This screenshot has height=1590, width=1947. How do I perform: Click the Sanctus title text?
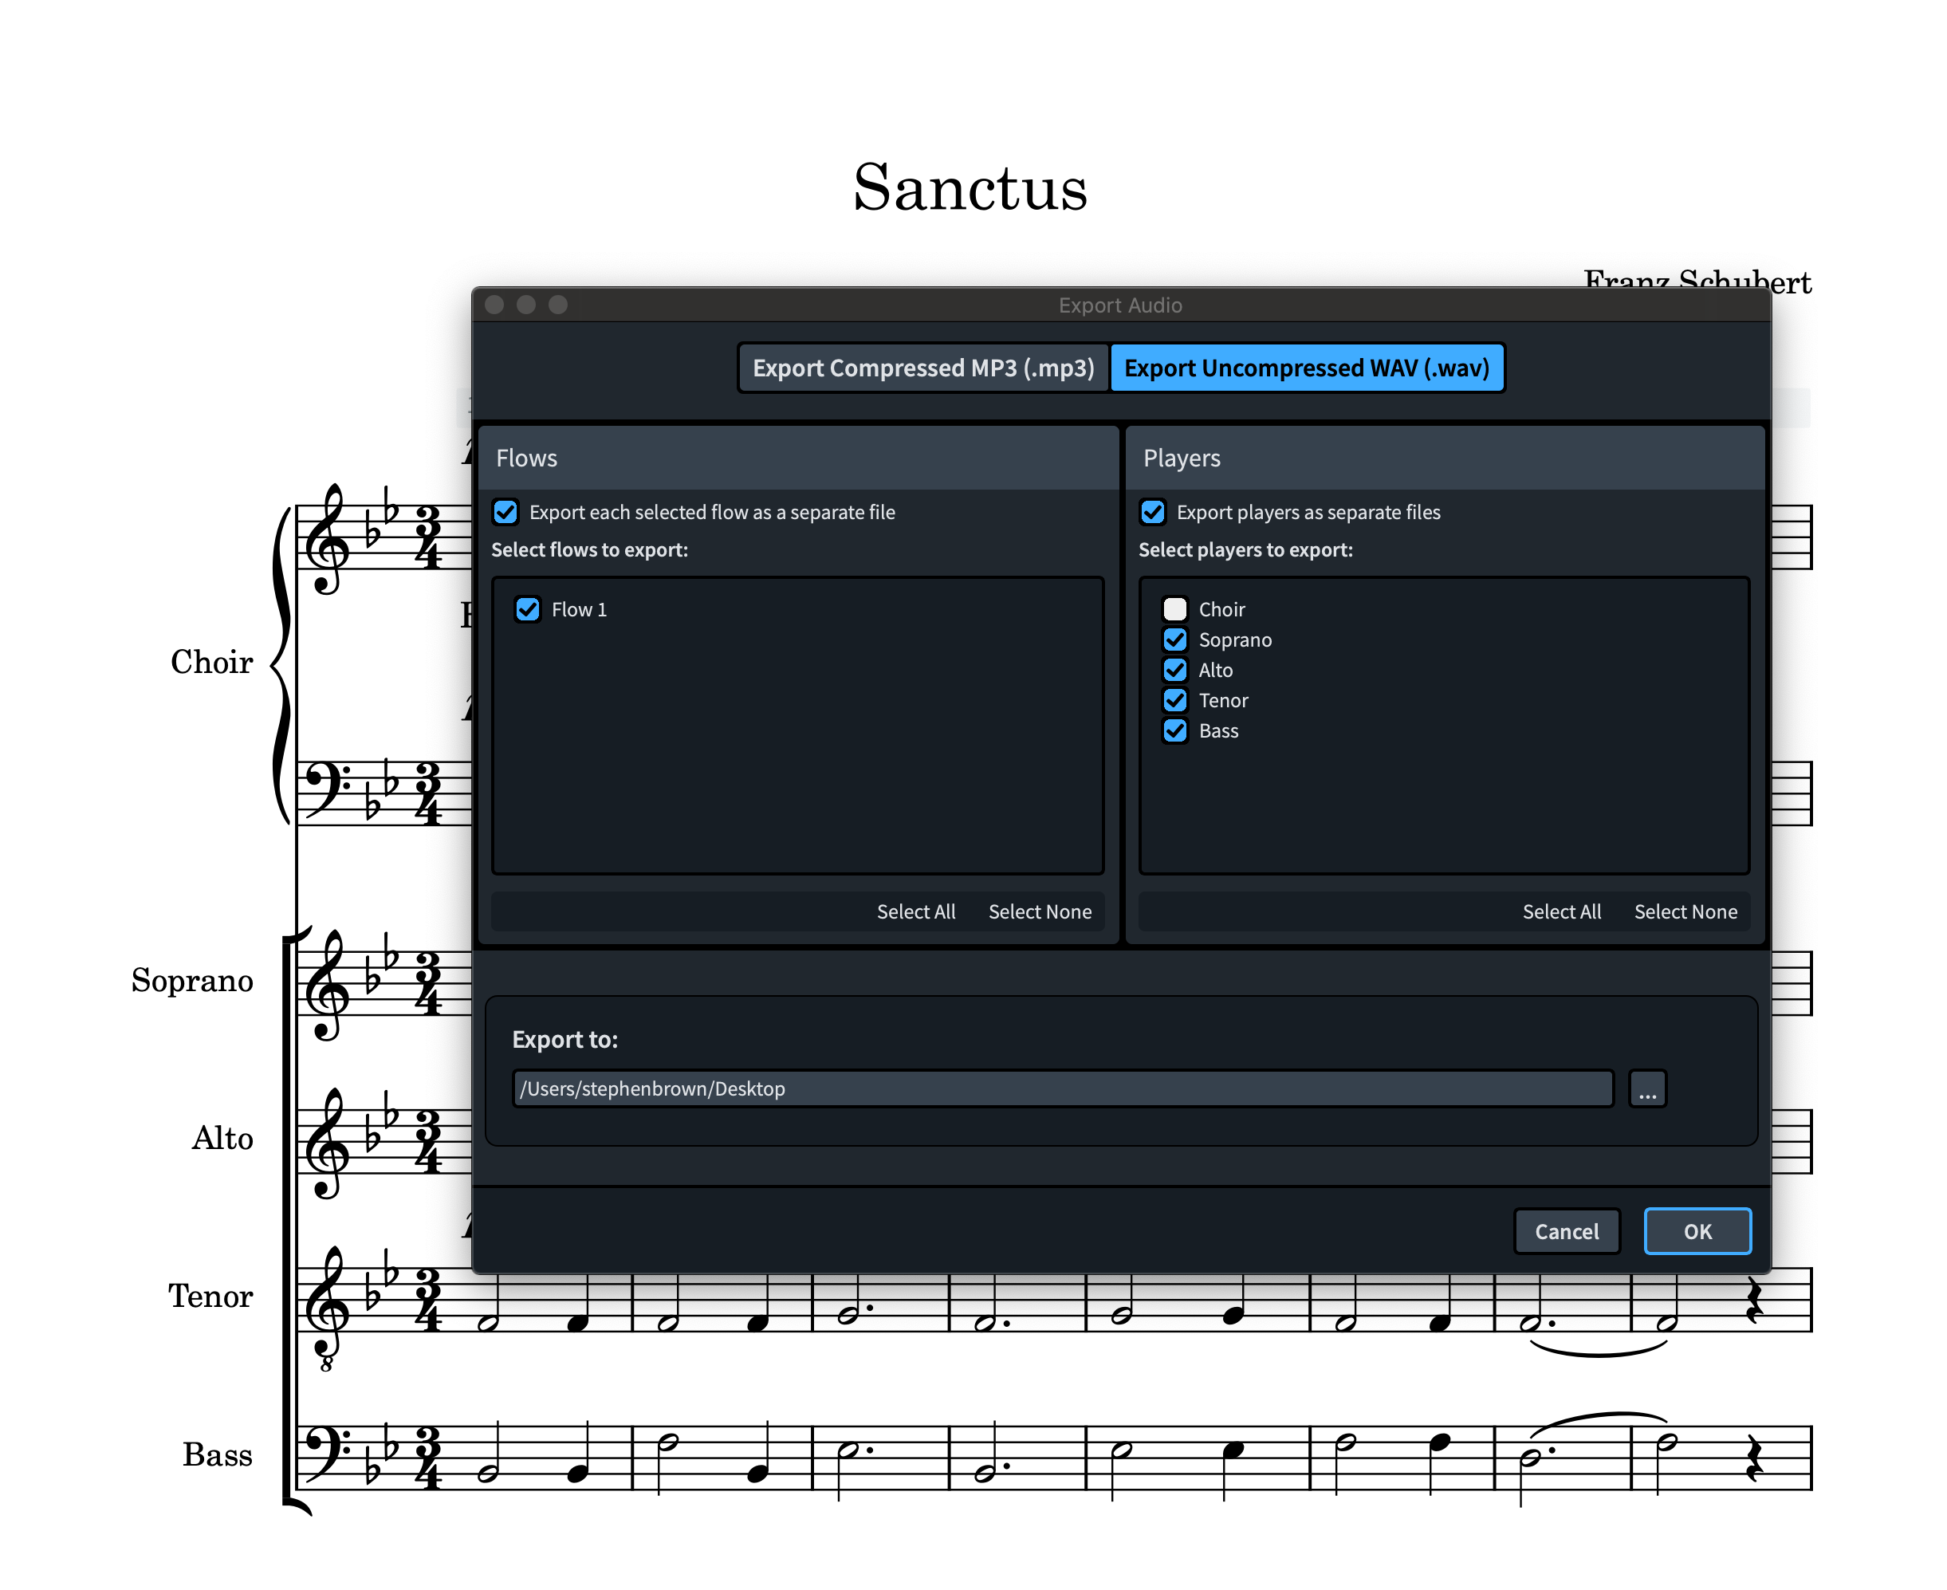pyautogui.click(x=970, y=187)
